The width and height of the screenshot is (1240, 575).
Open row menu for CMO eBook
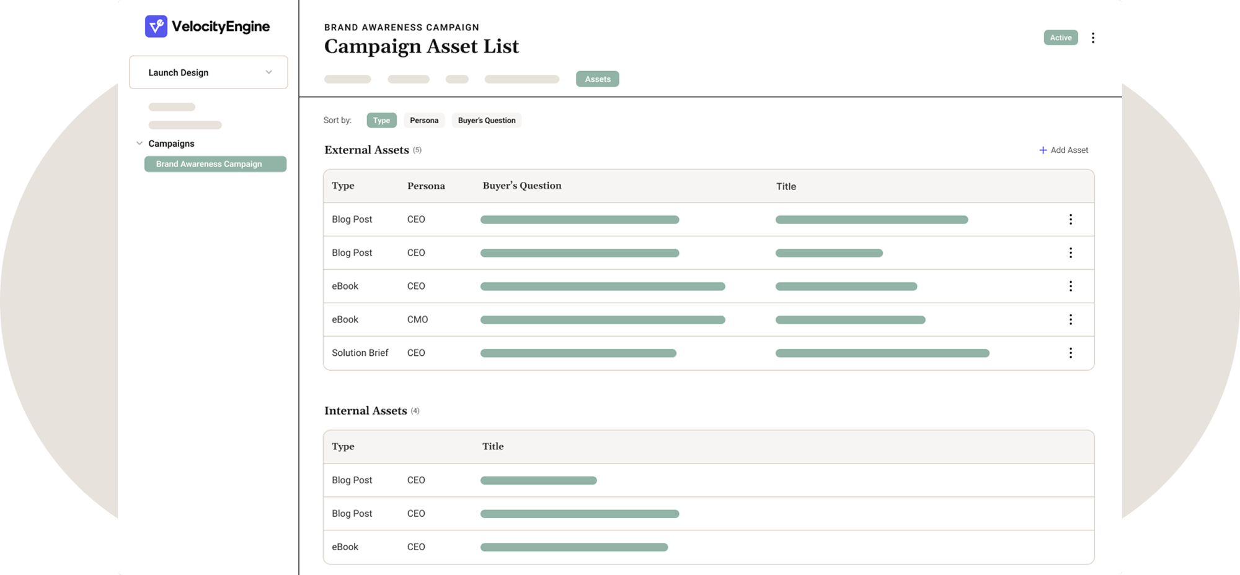pyautogui.click(x=1070, y=320)
